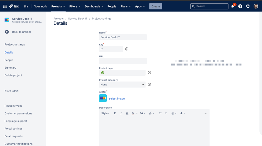Click the Name input field
This screenshot has width=262, height=146.
[123, 37]
